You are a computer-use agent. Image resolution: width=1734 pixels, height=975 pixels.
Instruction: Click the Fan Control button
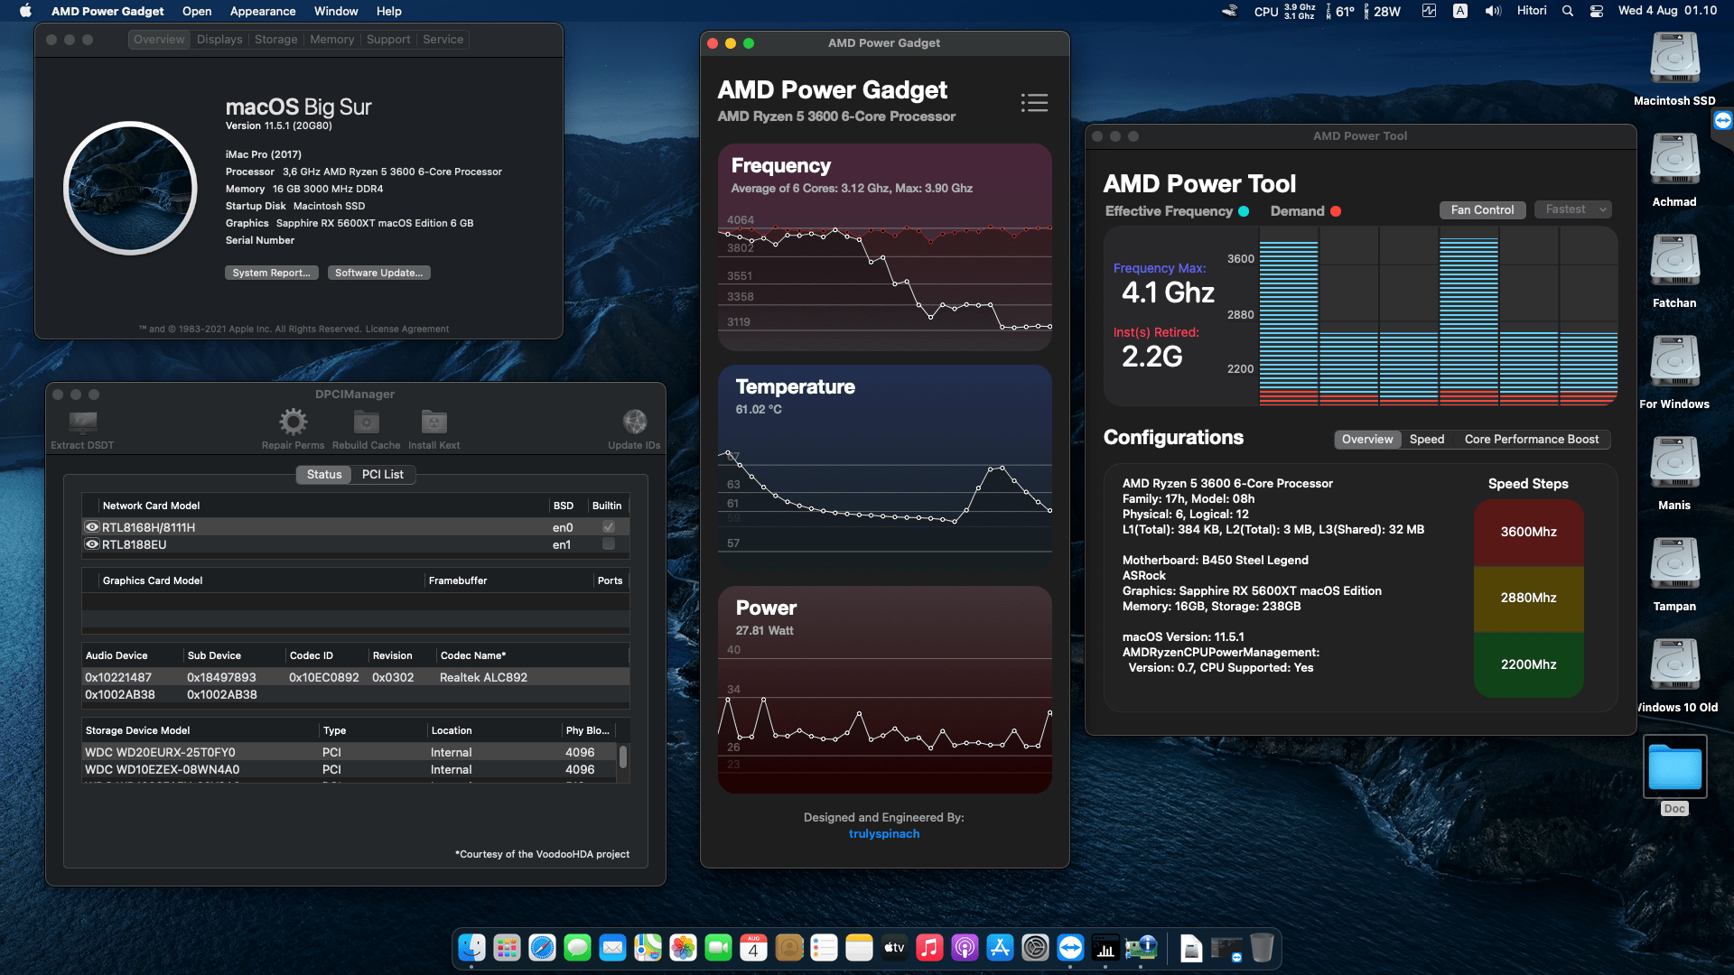coord(1482,209)
